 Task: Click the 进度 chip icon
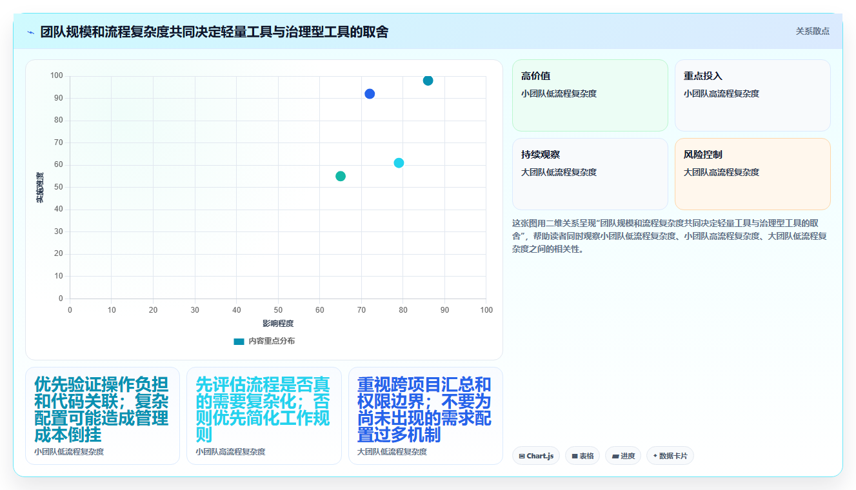(x=615, y=456)
